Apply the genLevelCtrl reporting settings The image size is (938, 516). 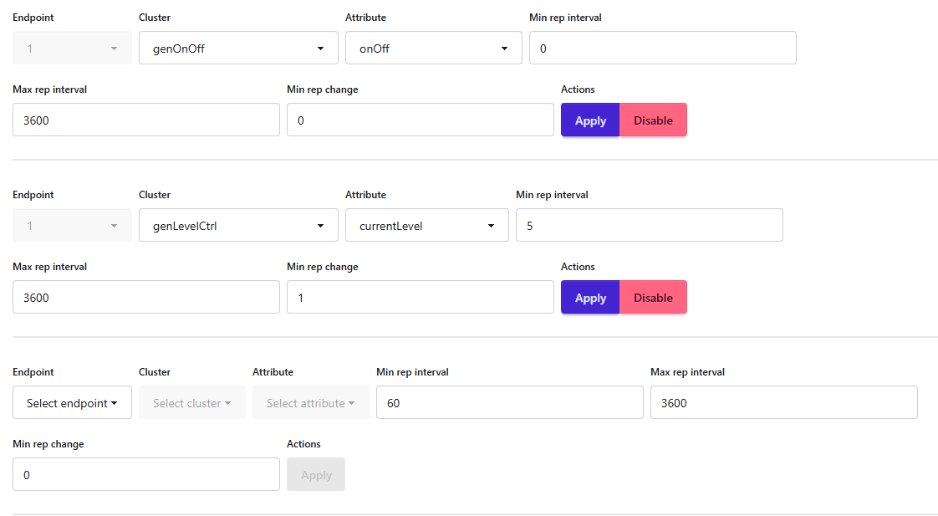pos(590,298)
